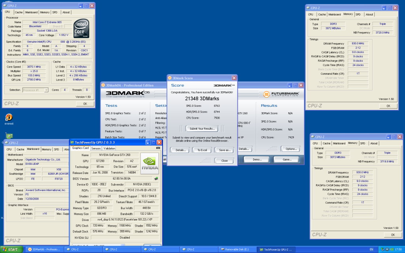This screenshot has height=253, width=405.
Task: Click the To Excel button
Action: pyautogui.click(x=202, y=150)
